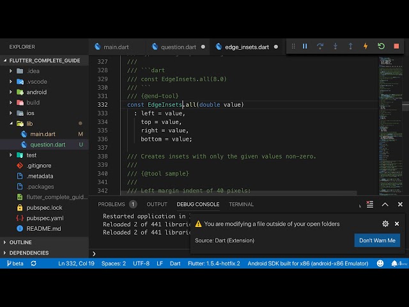
Task: Pause the debug session
Action: pyautogui.click(x=305, y=46)
